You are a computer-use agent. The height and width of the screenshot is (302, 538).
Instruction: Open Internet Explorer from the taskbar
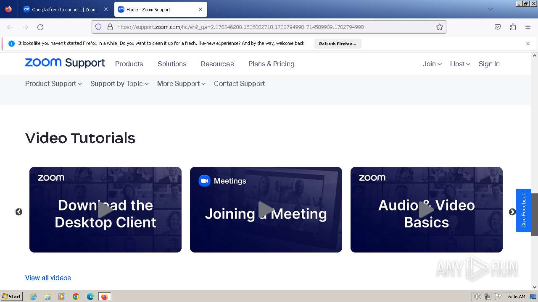(x=34, y=297)
